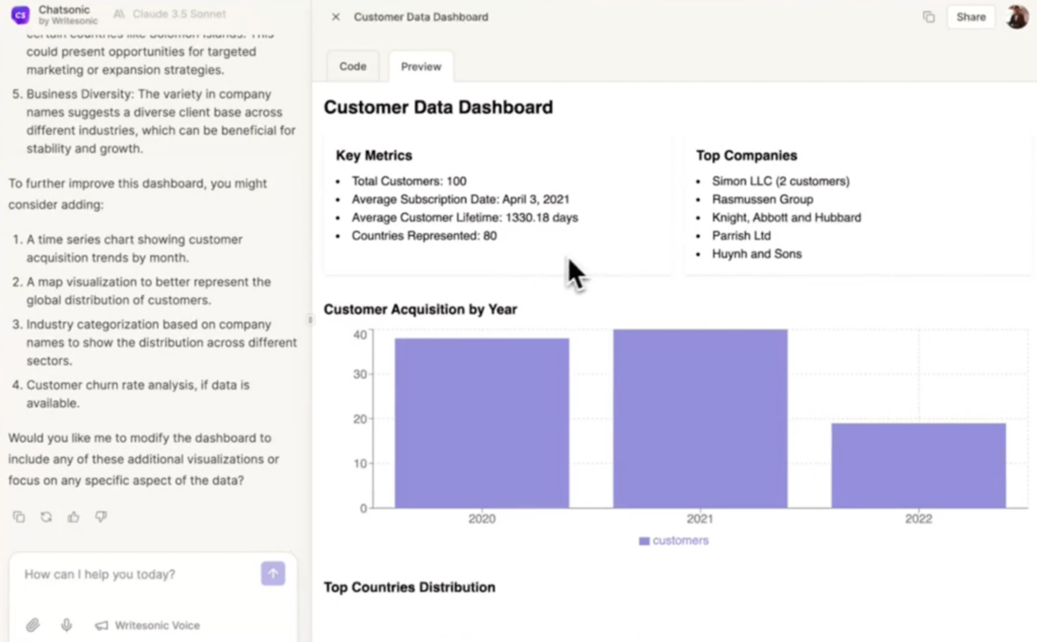Start voice input with the microphone icon
Screen dimensions: 1037x642
pos(66,625)
